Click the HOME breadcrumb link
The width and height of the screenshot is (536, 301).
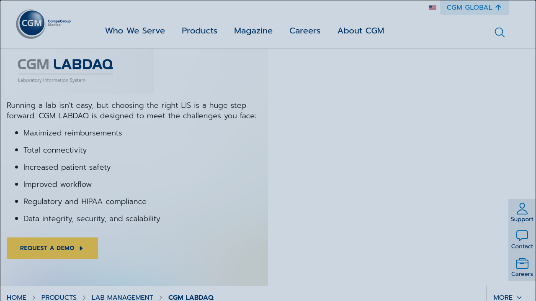[x=16, y=297]
